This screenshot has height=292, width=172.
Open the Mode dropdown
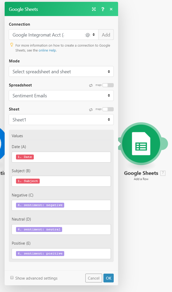(x=61, y=71)
